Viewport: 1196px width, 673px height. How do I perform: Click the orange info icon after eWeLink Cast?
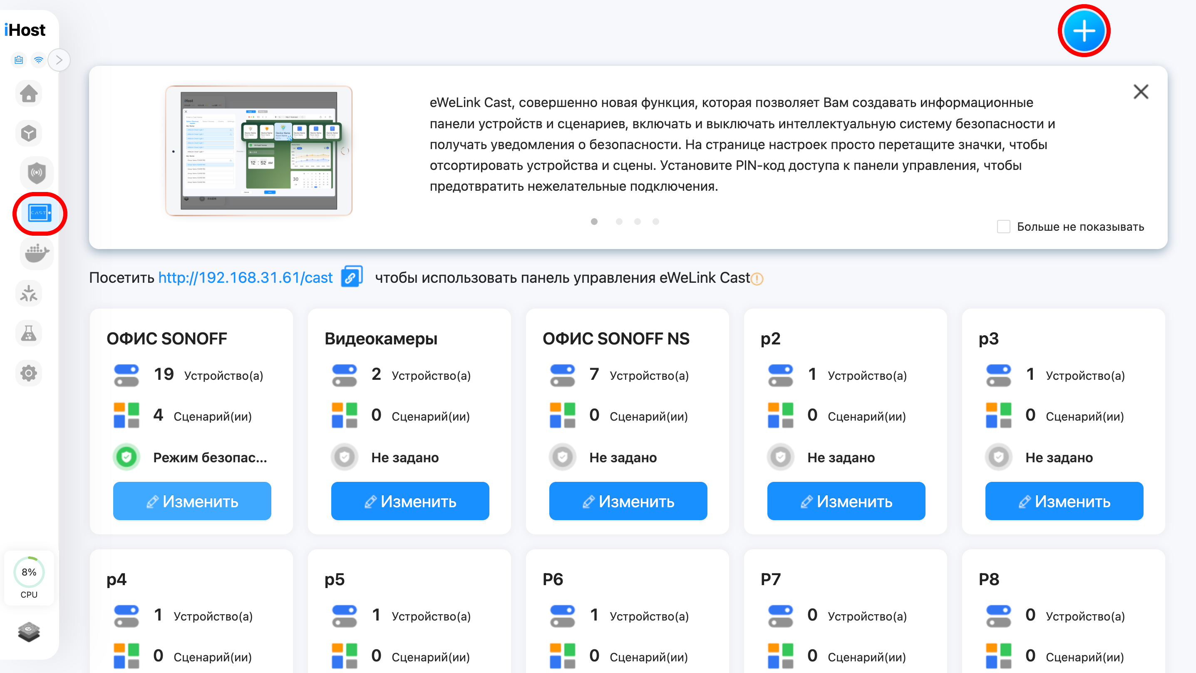(757, 278)
